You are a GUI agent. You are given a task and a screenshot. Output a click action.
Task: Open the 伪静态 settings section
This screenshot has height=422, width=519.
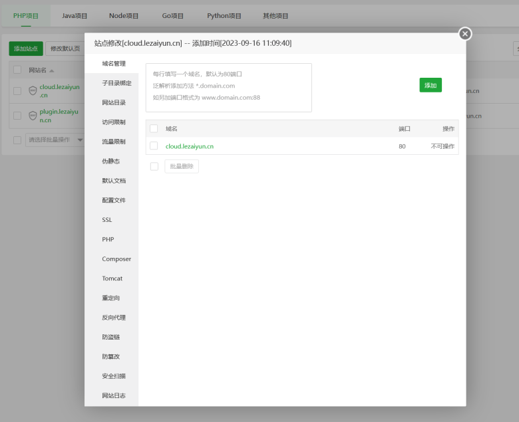point(111,161)
